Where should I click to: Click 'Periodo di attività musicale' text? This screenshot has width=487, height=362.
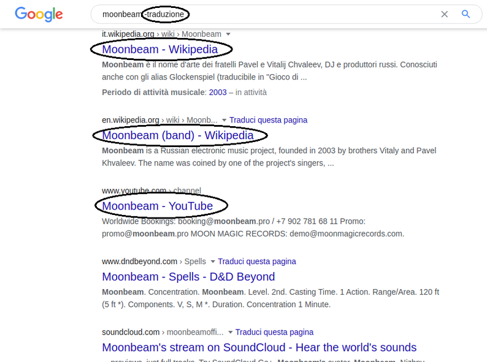[153, 92]
